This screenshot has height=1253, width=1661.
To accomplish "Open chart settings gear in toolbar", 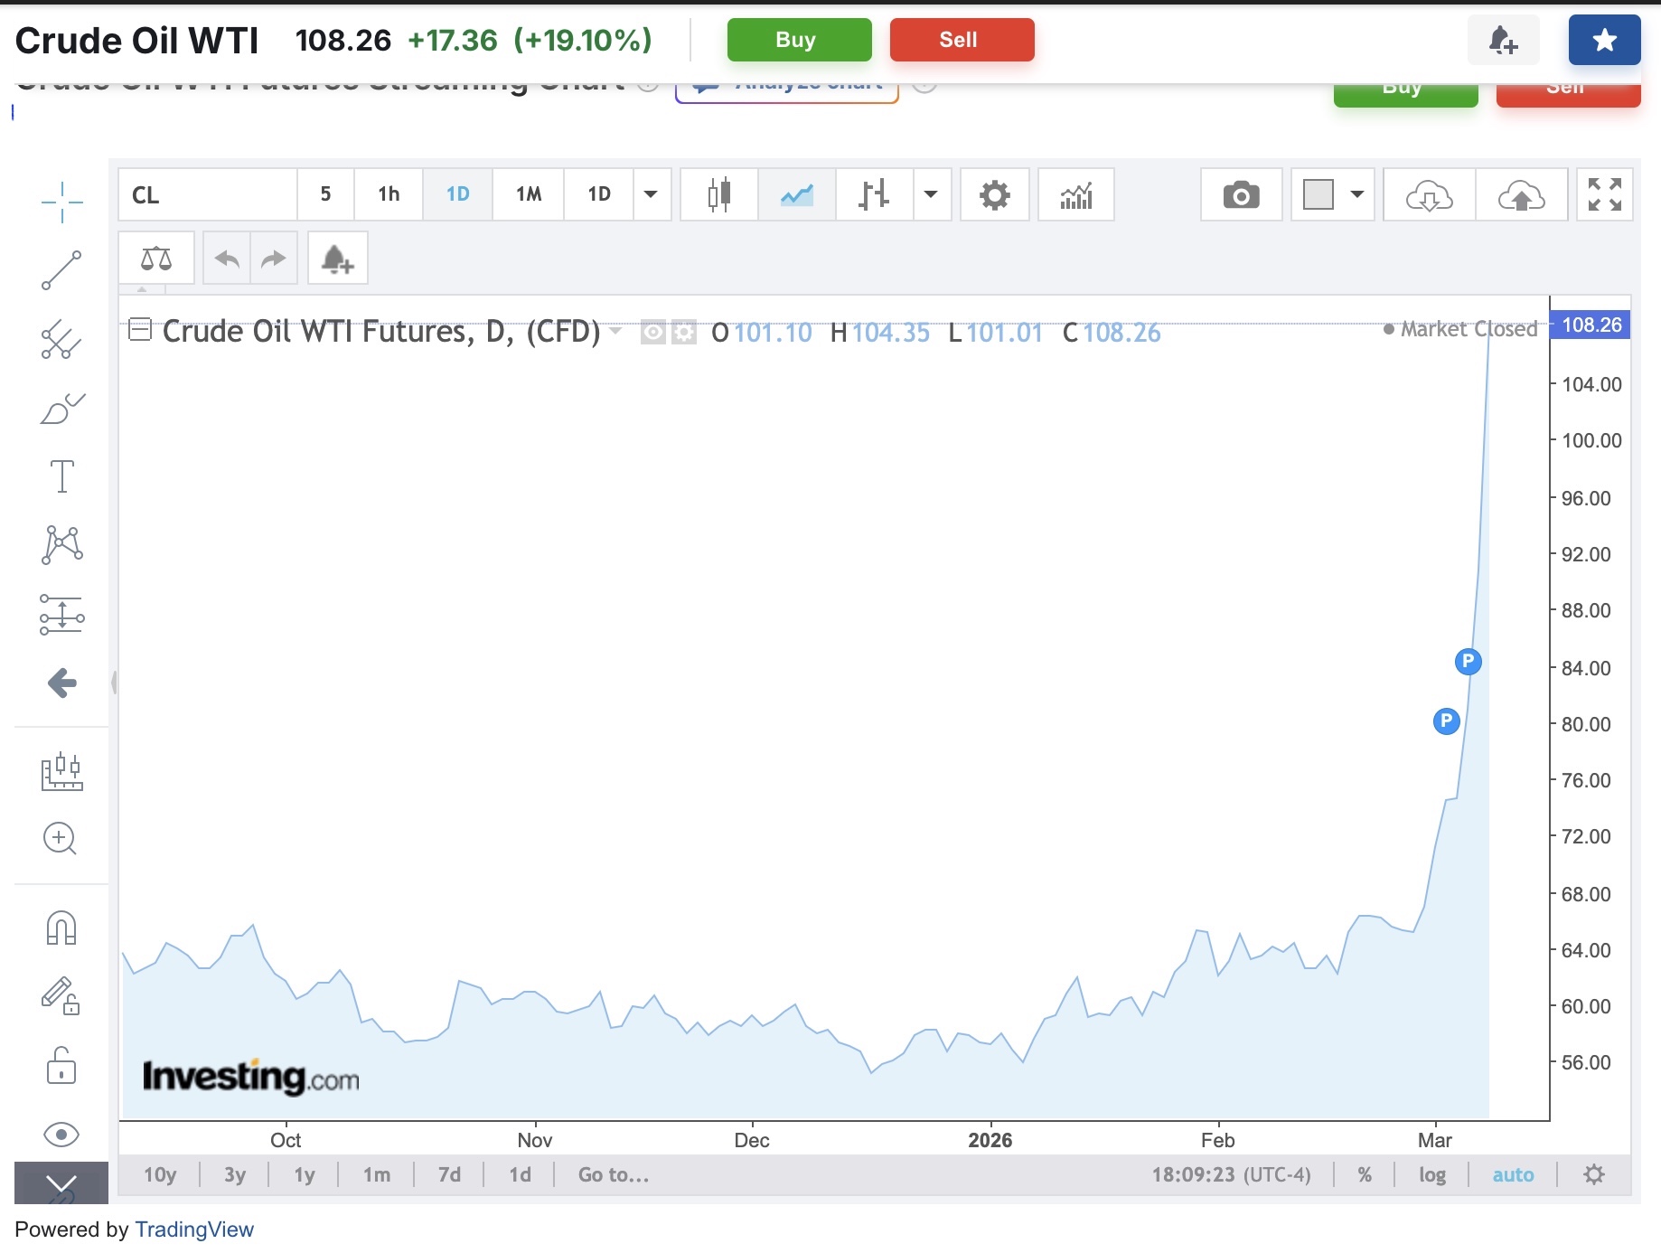I will 994,194.
